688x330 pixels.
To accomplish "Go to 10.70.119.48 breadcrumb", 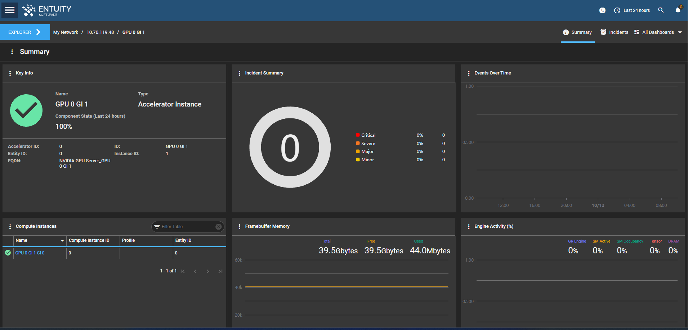I will pyautogui.click(x=100, y=32).
